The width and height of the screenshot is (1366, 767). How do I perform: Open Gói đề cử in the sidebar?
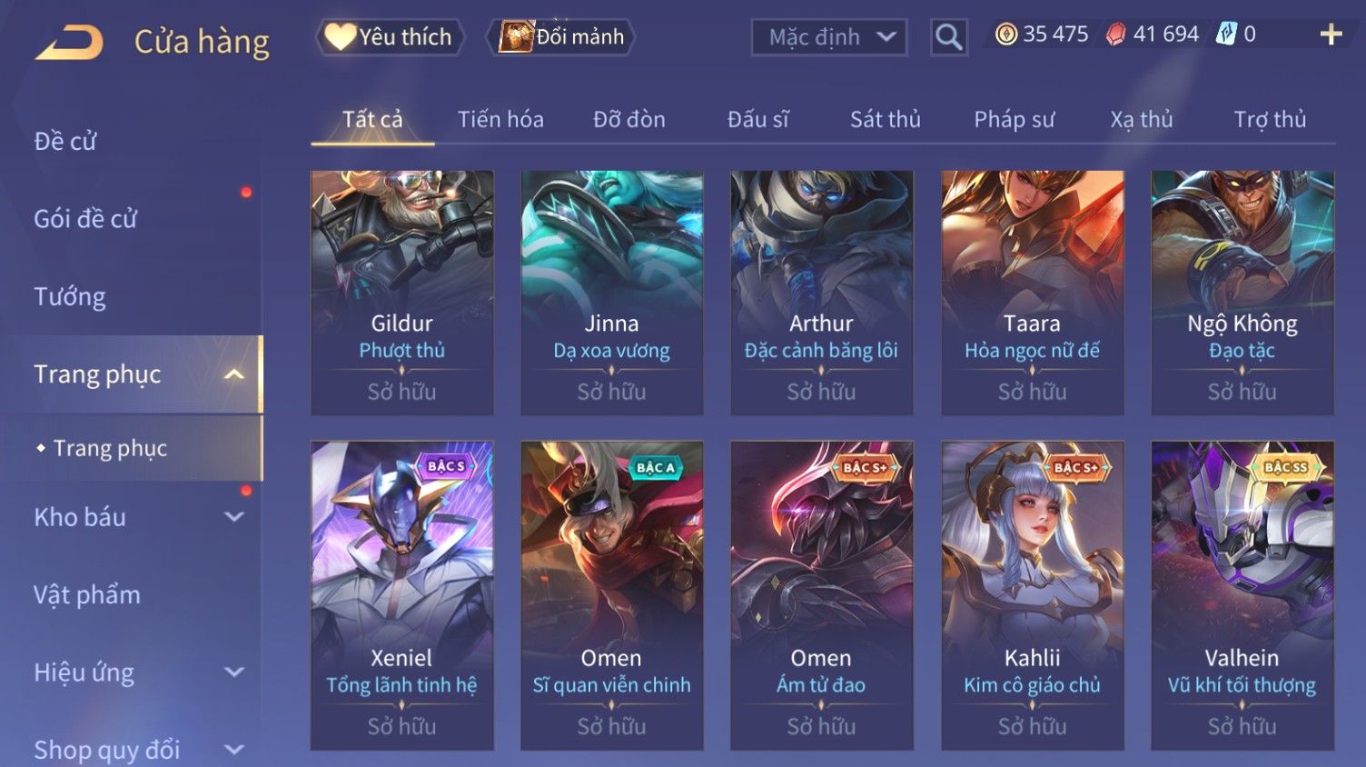point(85,219)
